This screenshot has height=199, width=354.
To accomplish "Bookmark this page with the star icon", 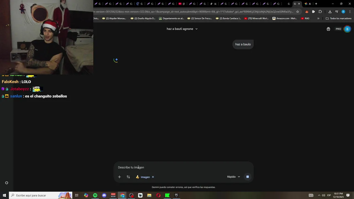I will click(x=298, y=12).
